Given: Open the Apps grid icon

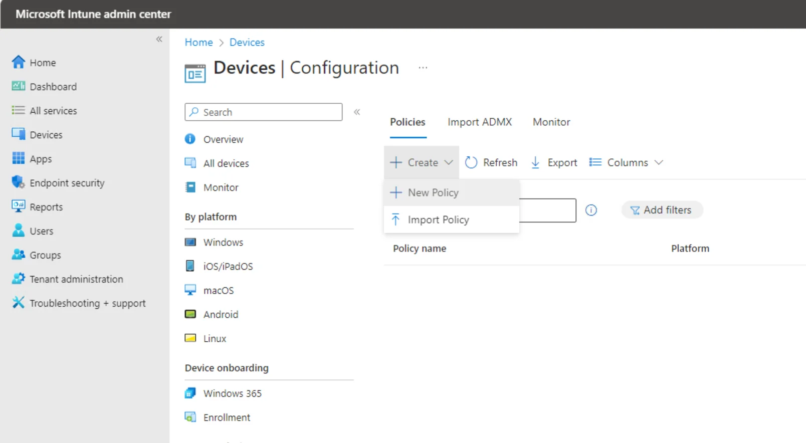Looking at the screenshot, I should [19, 158].
